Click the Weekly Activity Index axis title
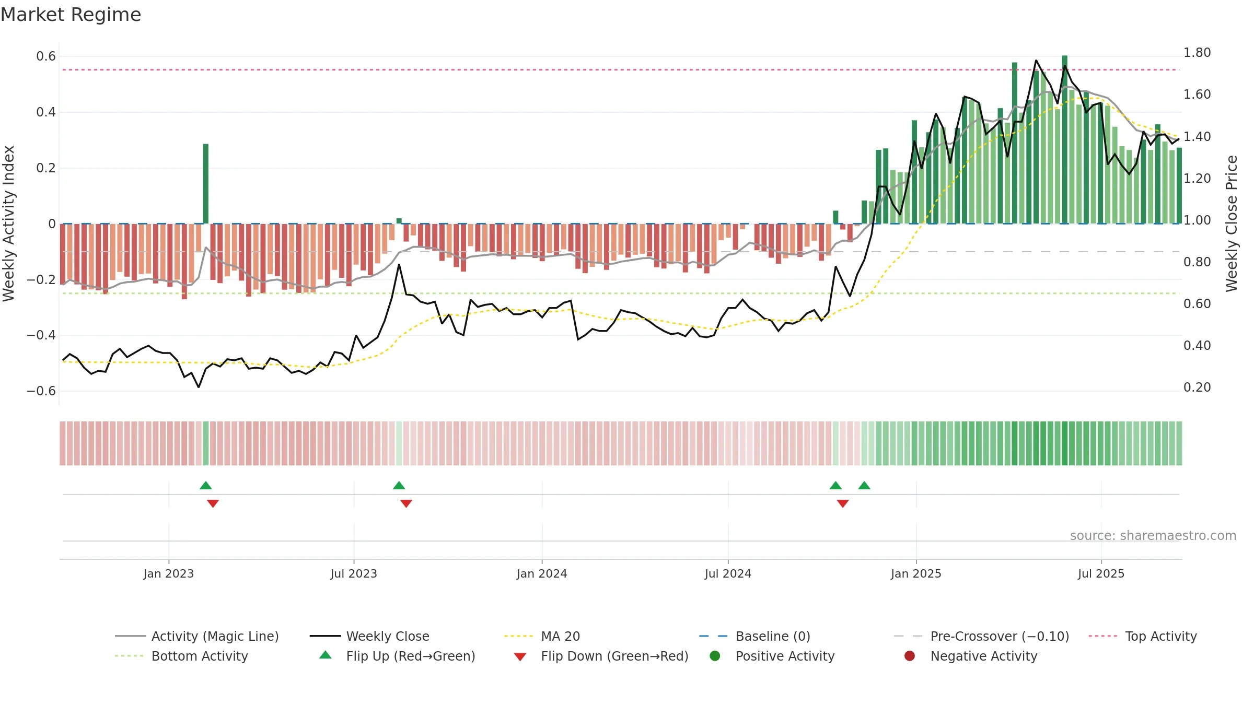 click(x=9, y=224)
